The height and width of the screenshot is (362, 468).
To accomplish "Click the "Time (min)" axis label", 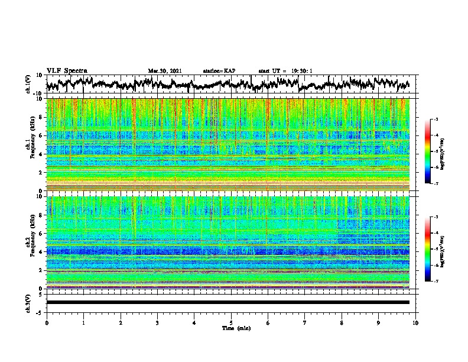I will pos(236,328).
